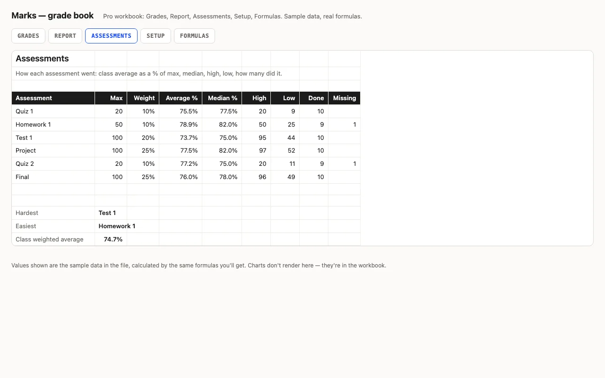Select the Missing column header
This screenshot has height=378, width=605.
pyautogui.click(x=345, y=98)
